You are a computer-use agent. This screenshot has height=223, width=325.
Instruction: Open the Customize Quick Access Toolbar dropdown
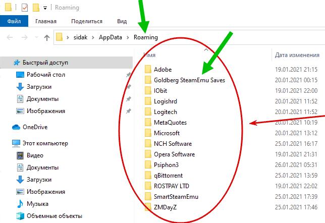coord(45,8)
